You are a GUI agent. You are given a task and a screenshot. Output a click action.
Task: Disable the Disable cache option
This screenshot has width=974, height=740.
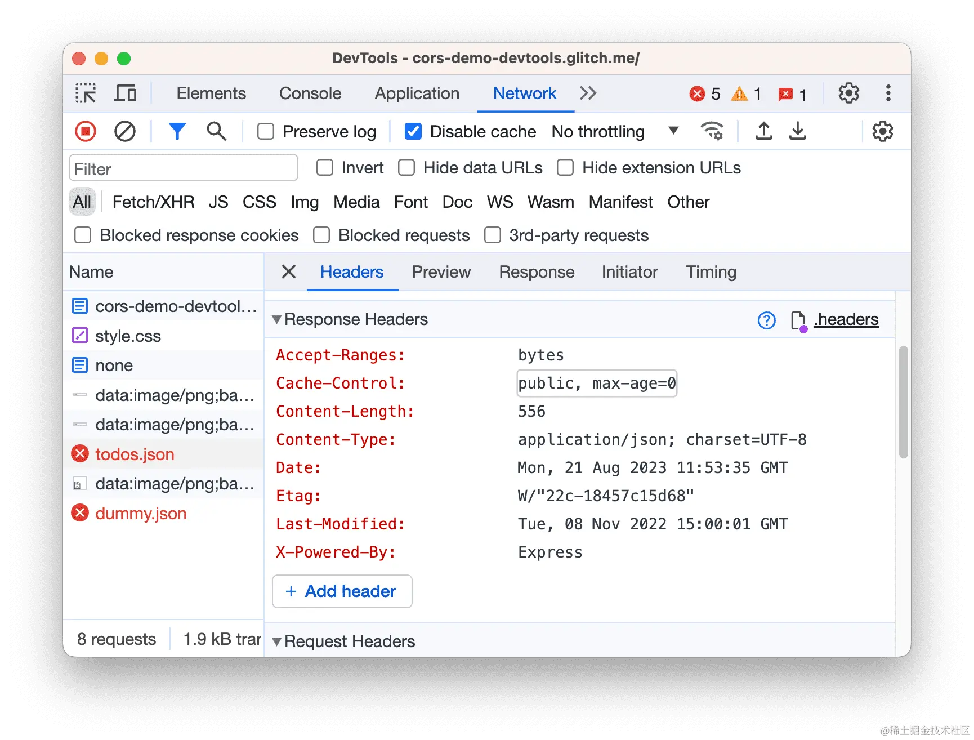[413, 131]
